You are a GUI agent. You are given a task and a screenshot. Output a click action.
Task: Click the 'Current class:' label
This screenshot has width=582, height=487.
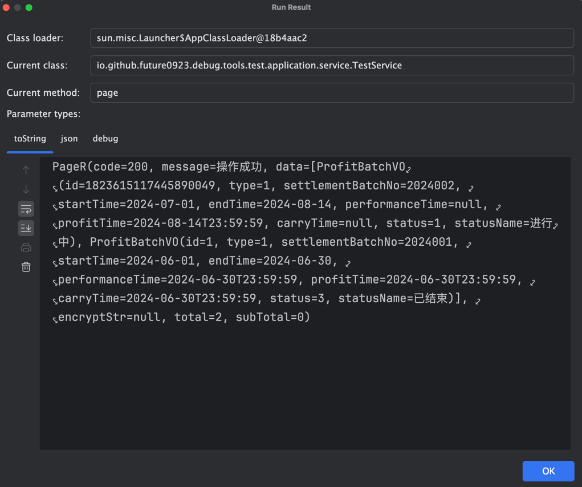click(x=37, y=66)
